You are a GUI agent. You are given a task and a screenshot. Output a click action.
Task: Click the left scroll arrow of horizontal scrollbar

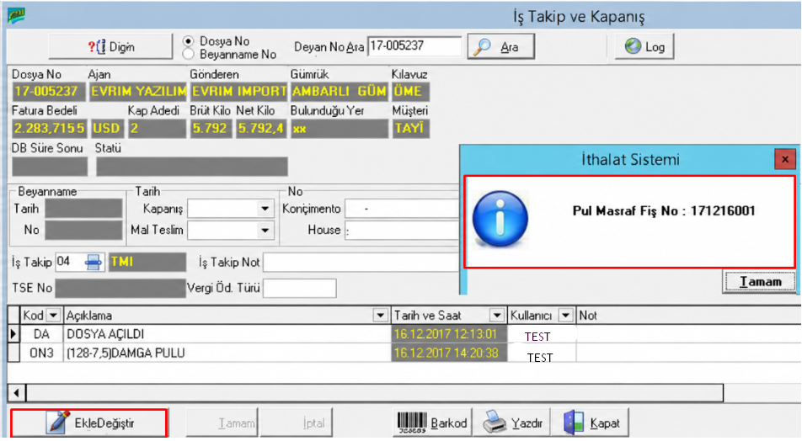coord(17,393)
